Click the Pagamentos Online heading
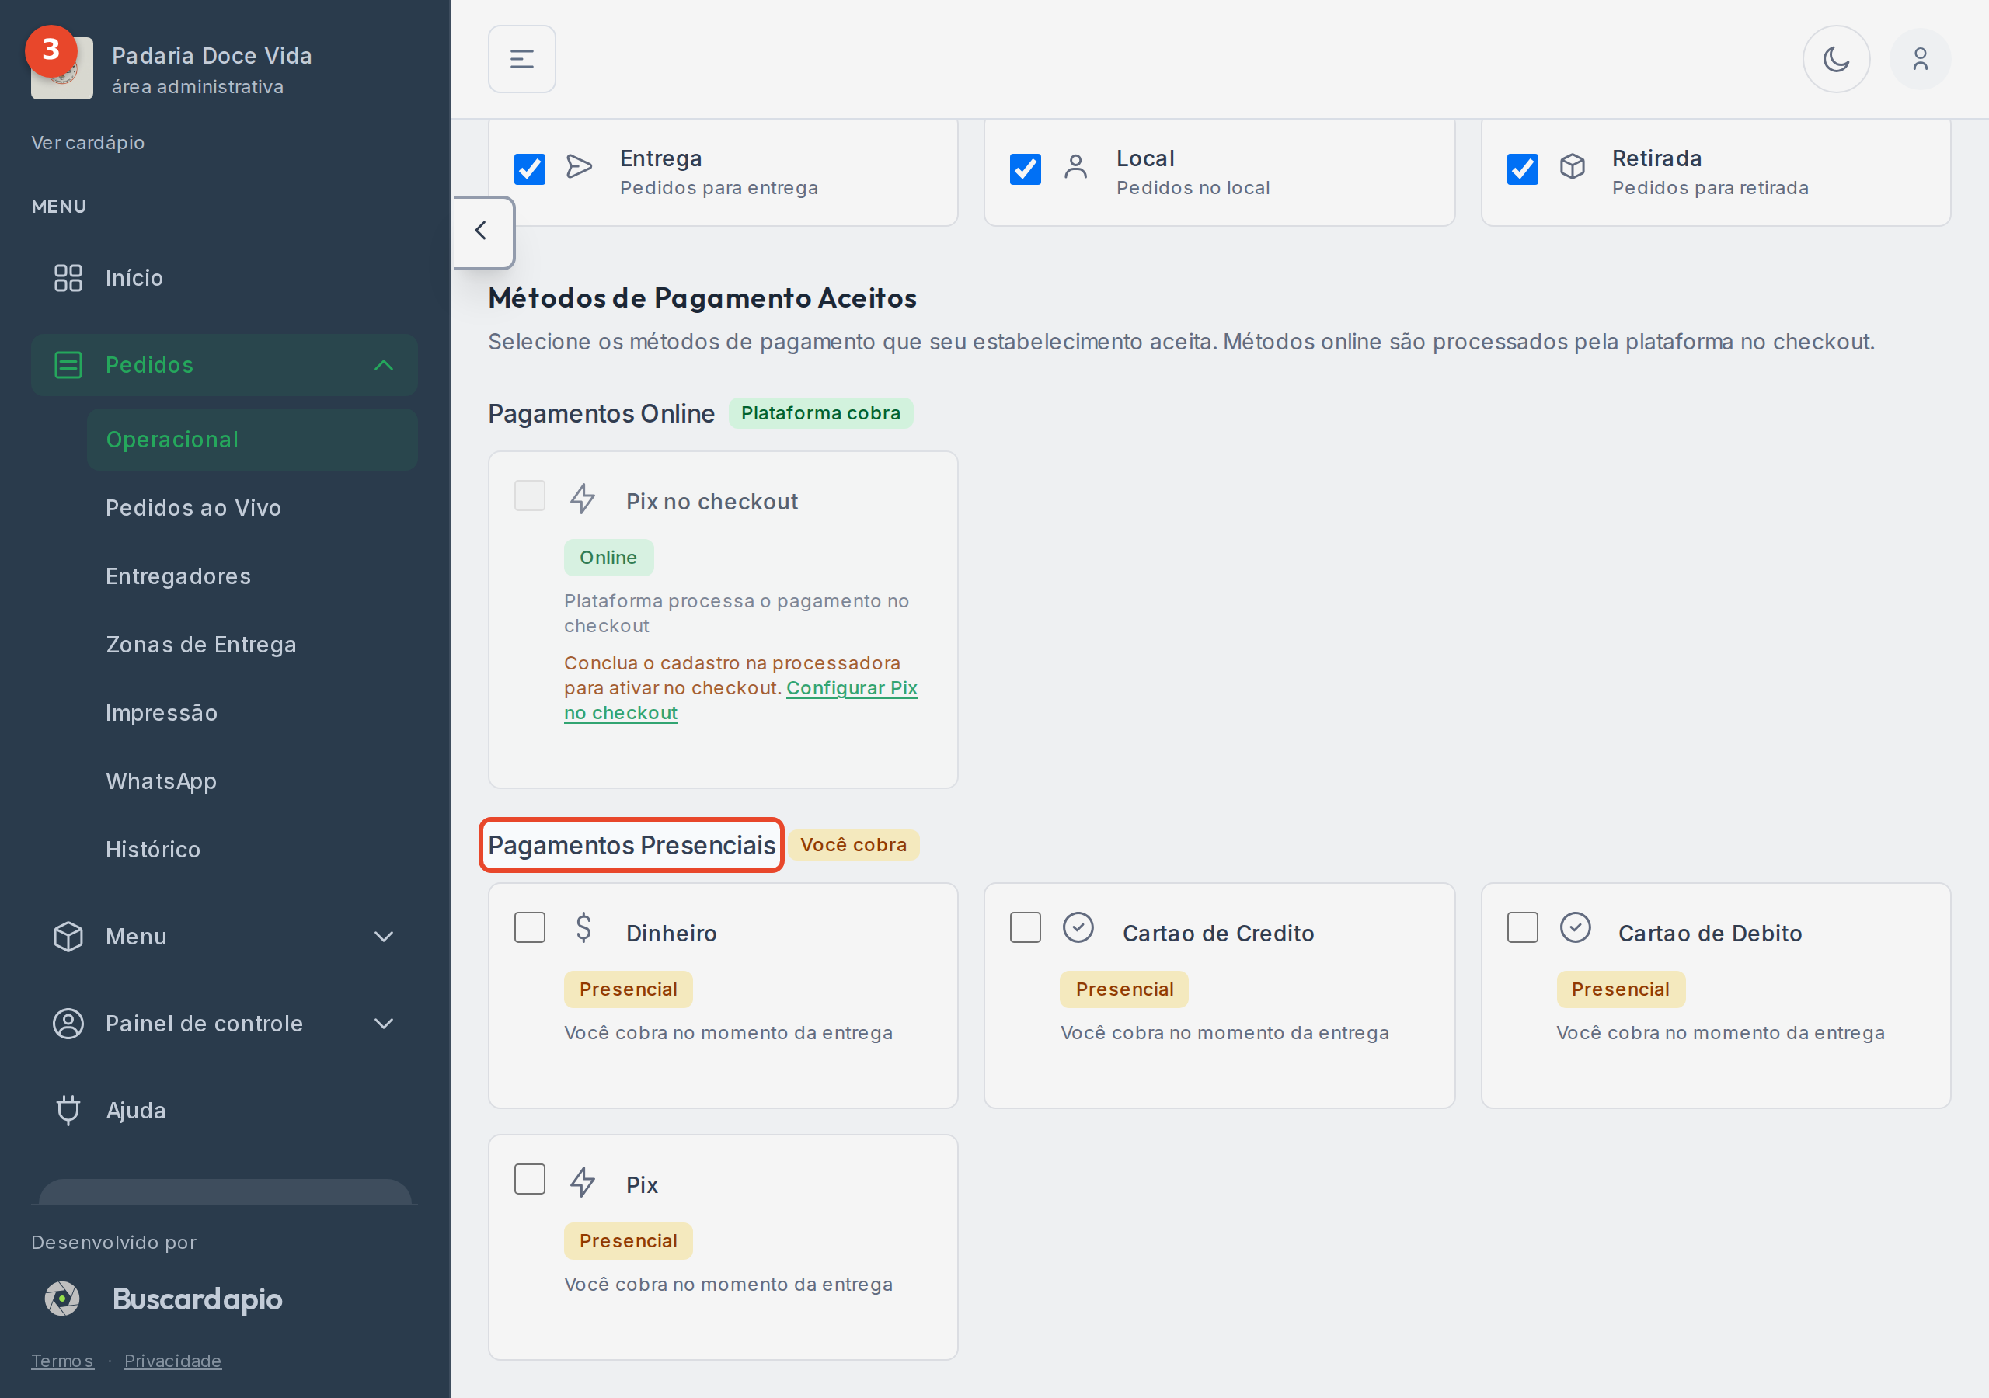This screenshot has width=1989, height=1398. tap(601, 413)
